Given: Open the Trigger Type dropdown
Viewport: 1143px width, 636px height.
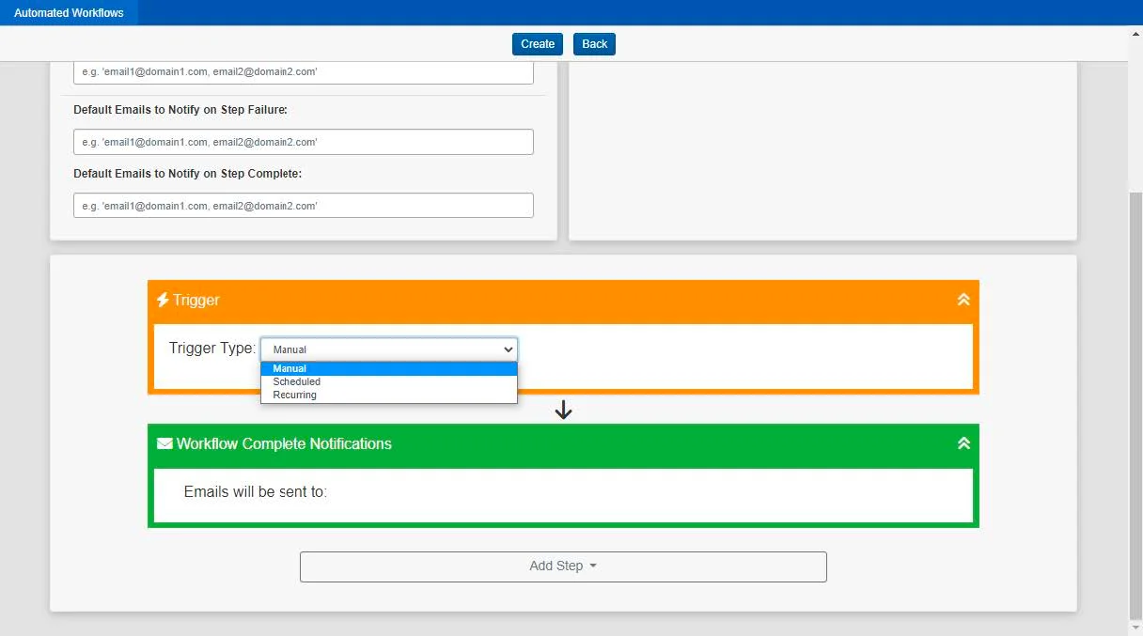Looking at the screenshot, I should point(388,349).
